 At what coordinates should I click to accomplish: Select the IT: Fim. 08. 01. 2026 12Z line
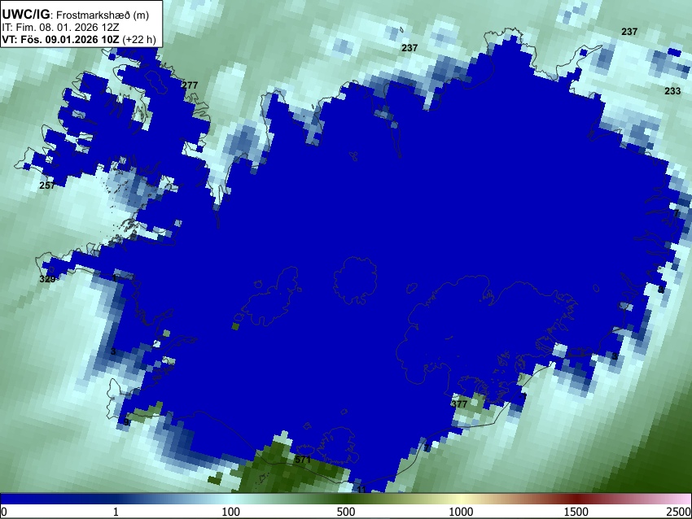coord(60,28)
